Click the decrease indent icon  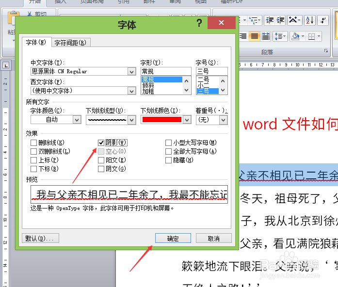tap(270, 20)
